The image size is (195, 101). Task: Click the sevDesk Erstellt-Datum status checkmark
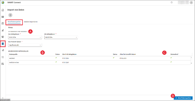[x=114, y=58]
